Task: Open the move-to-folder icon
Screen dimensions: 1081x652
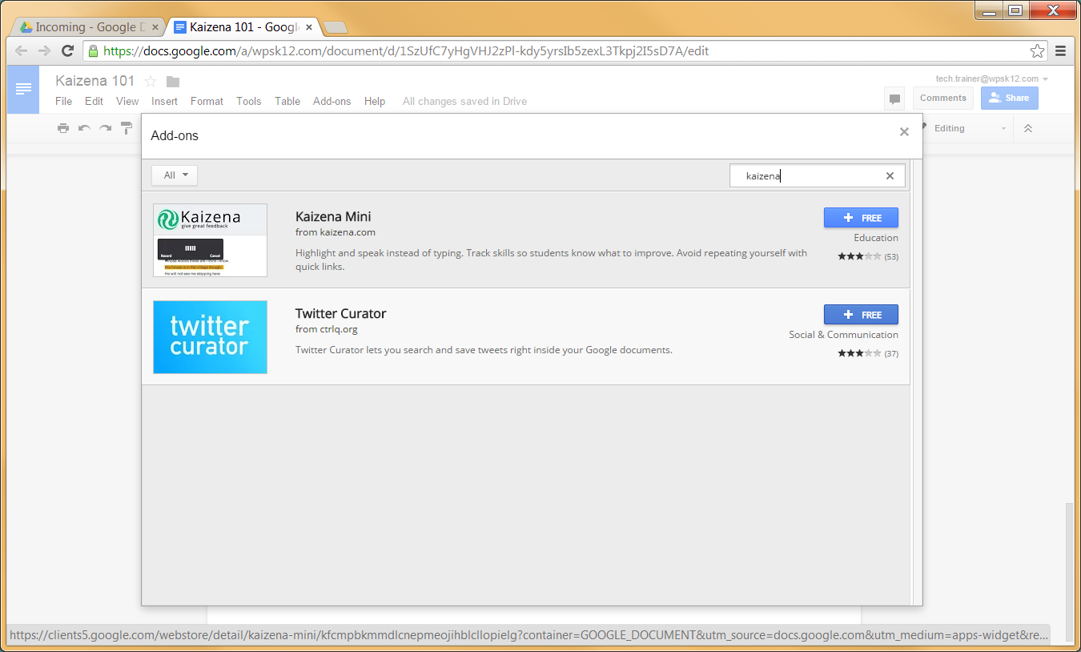Action: [173, 82]
